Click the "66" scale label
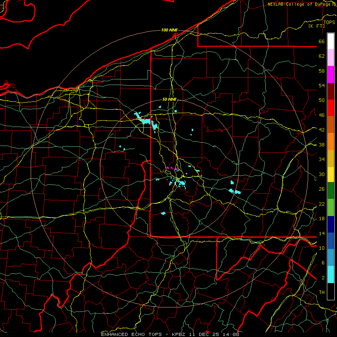 point(322,41)
